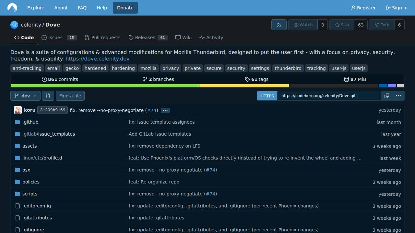Open the .gitlab/issue_templates folder
This screenshot has width=415, height=233.
click(x=49, y=134)
